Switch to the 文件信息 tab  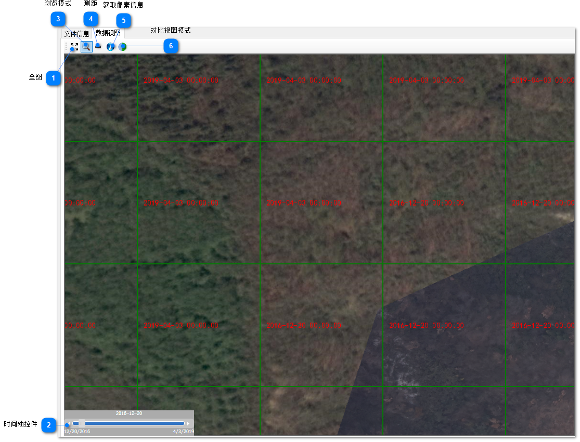76,34
